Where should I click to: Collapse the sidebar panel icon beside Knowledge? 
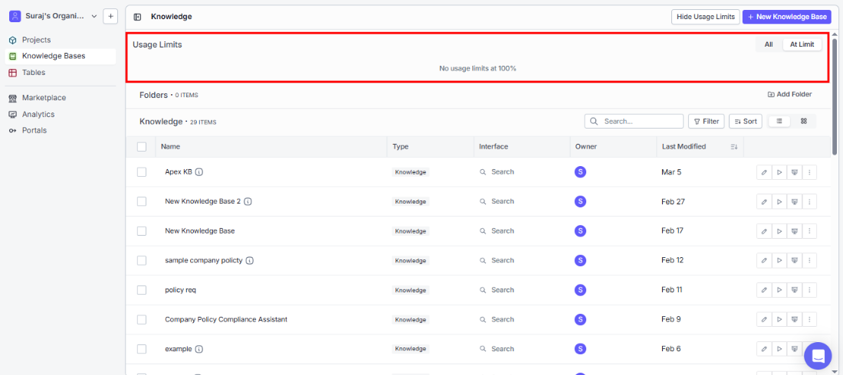[137, 17]
